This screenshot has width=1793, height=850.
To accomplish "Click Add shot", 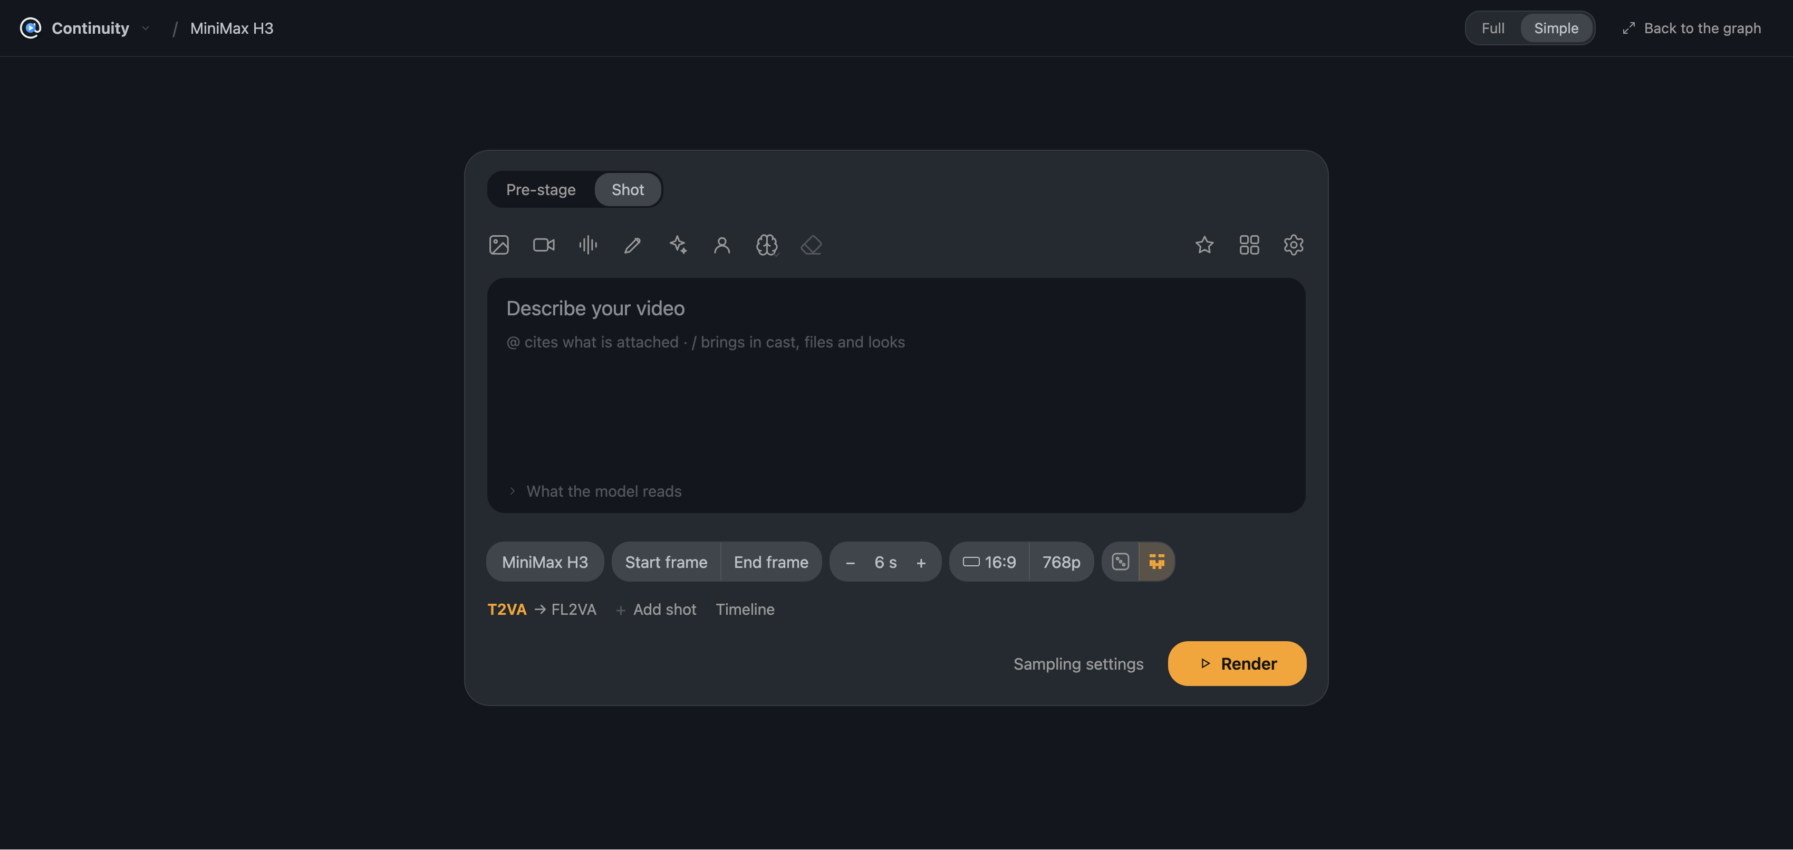I will pyautogui.click(x=655, y=609).
